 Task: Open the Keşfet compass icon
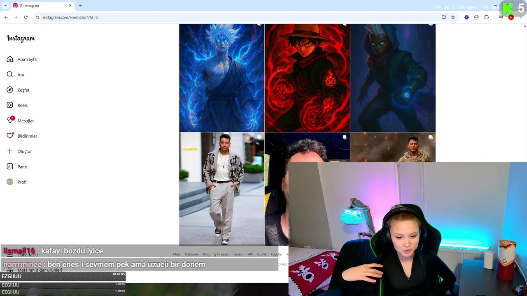[x=10, y=90]
